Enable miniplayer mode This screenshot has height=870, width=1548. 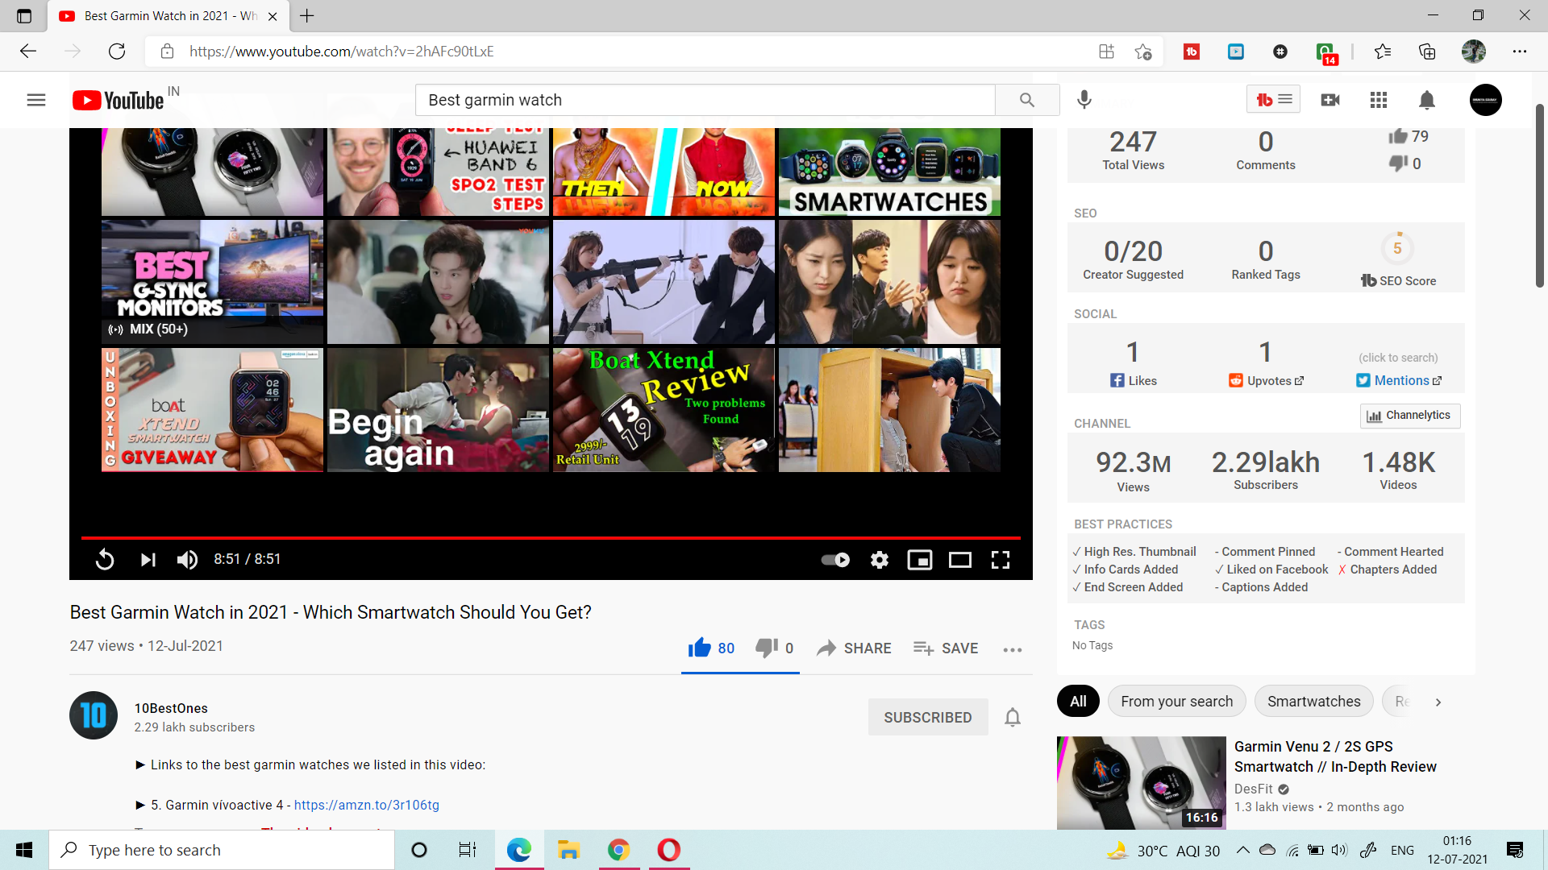point(920,560)
